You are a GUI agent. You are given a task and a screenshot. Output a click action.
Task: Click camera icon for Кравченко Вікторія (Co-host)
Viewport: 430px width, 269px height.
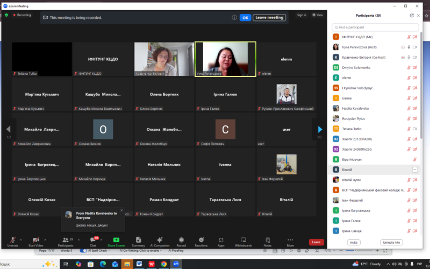(415, 58)
